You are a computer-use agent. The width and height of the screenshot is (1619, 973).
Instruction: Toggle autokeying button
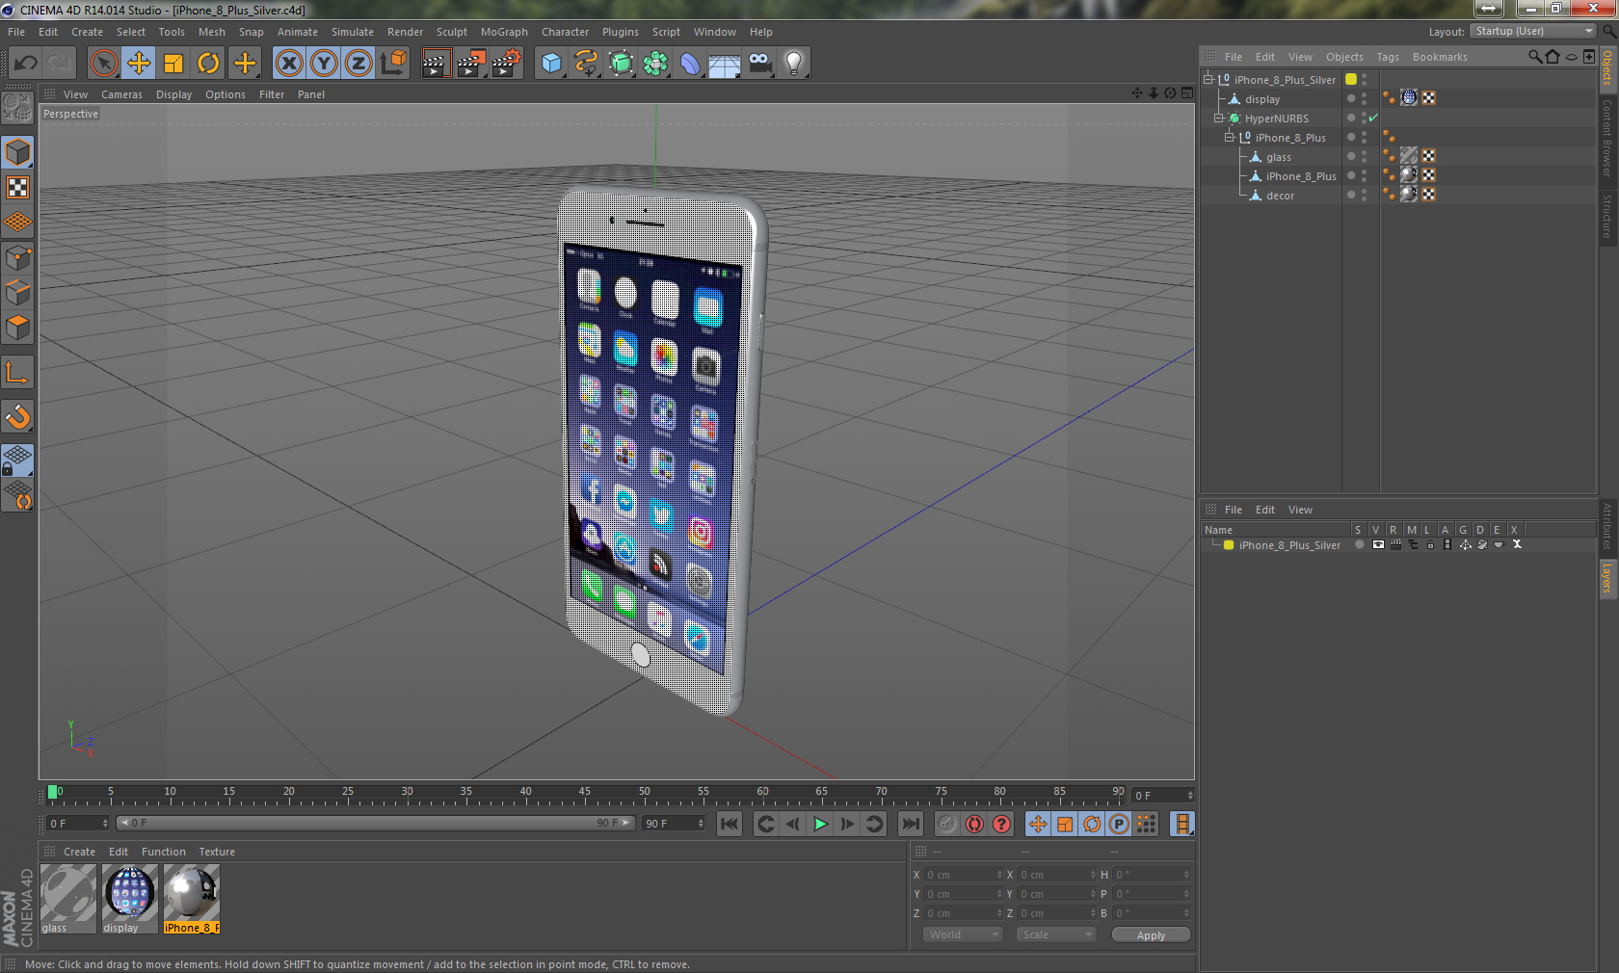coord(974,824)
